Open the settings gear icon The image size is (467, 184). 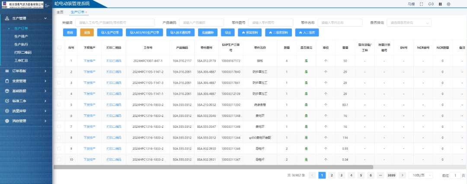point(449,4)
